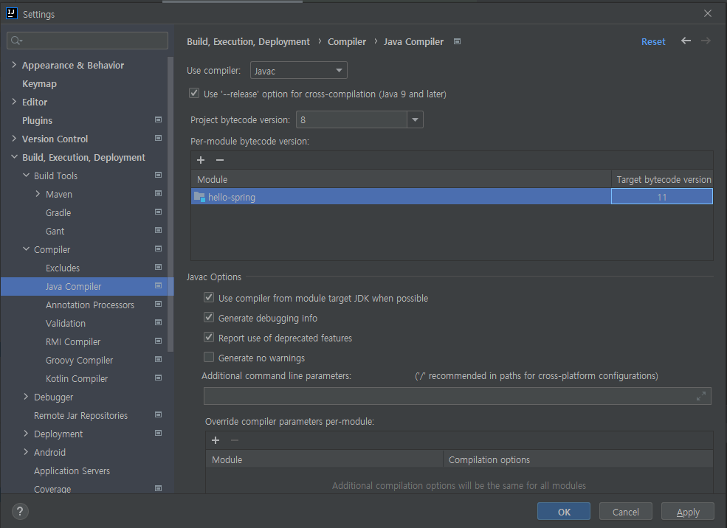The height and width of the screenshot is (528, 727).
Task: Click the settings tree vertical scrollbar
Action: (x=170, y=204)
